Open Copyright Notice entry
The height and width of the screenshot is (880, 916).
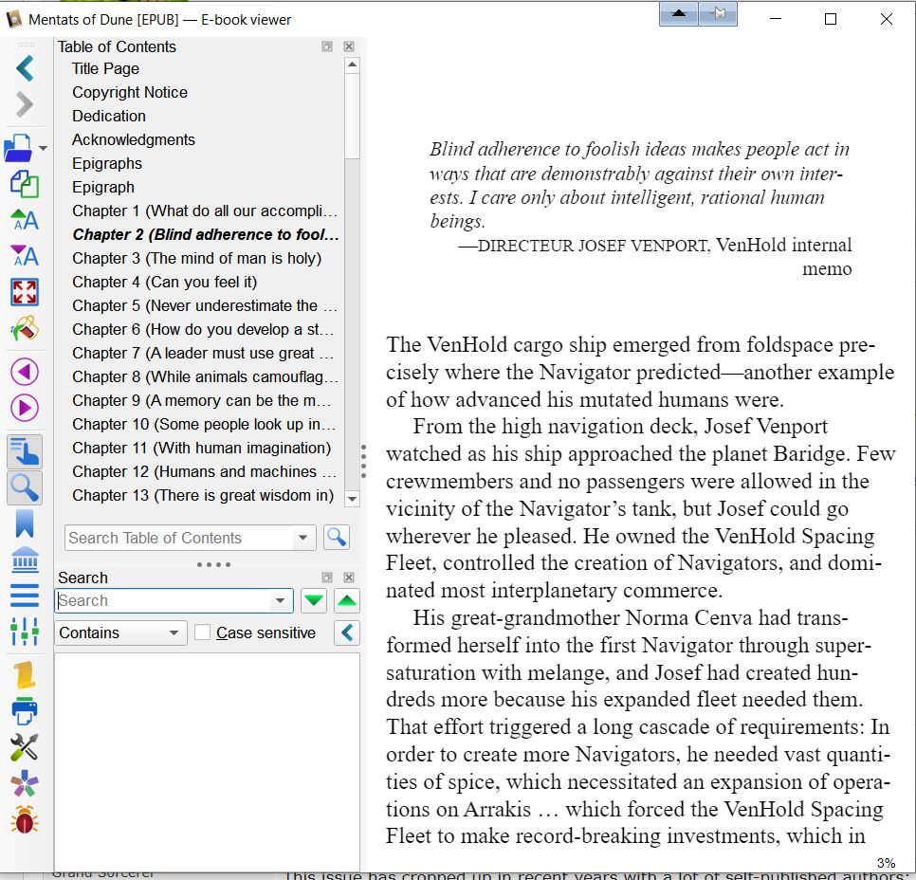pyautogui.click(x=130, y=92)
